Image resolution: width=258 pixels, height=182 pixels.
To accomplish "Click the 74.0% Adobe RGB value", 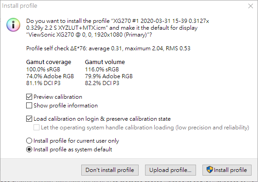I will click(x=50, y=76).
